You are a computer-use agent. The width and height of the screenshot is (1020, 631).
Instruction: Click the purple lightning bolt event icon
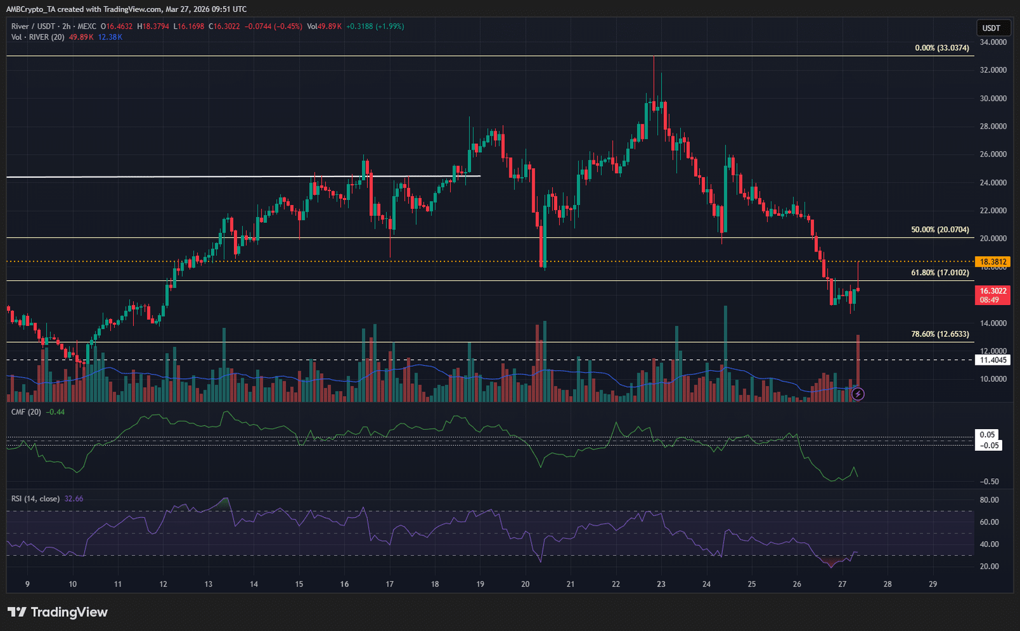[858, 394]
